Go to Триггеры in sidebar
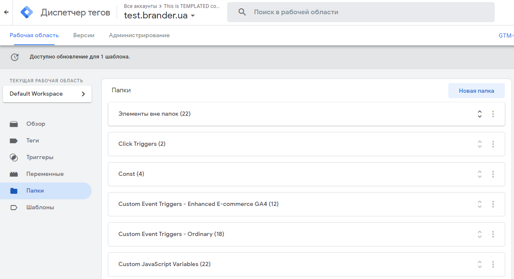 click(x=40, y=157)
